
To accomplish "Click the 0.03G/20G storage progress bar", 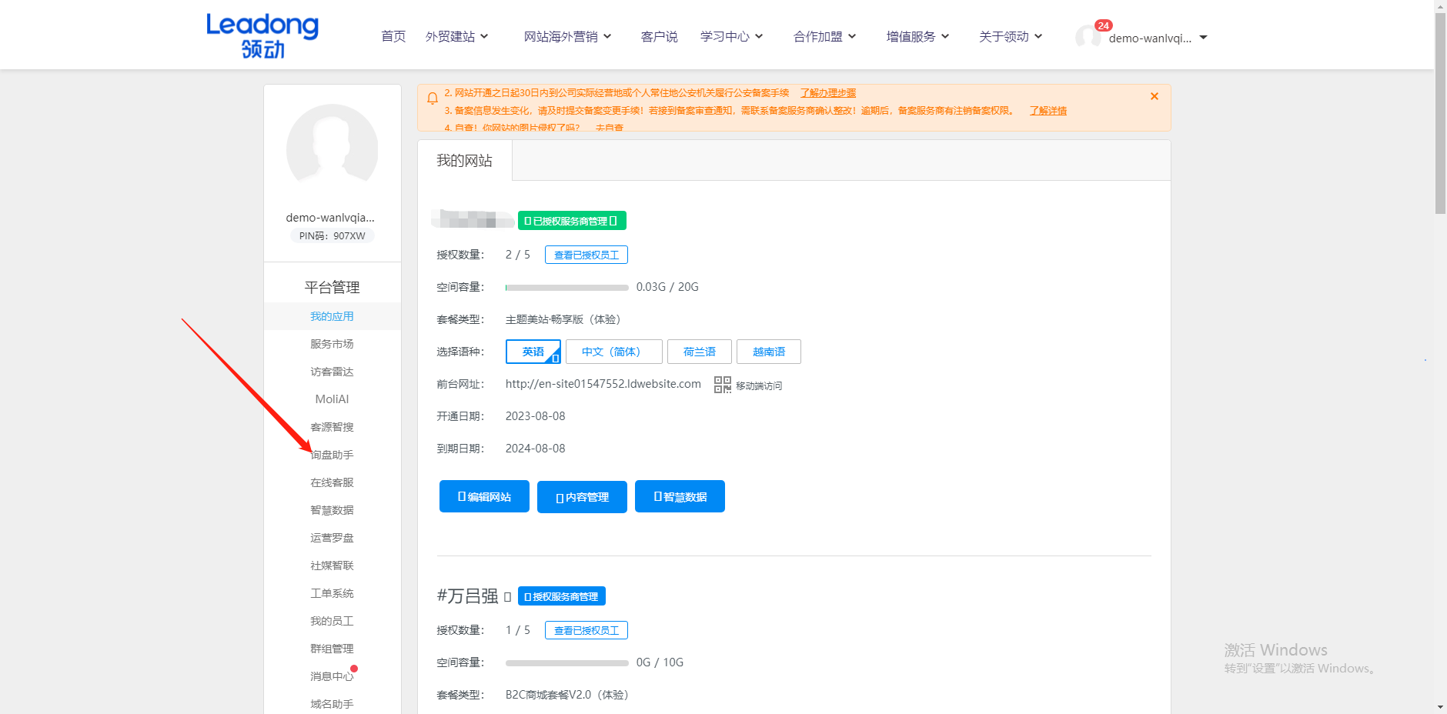I will tap(566, 287).
